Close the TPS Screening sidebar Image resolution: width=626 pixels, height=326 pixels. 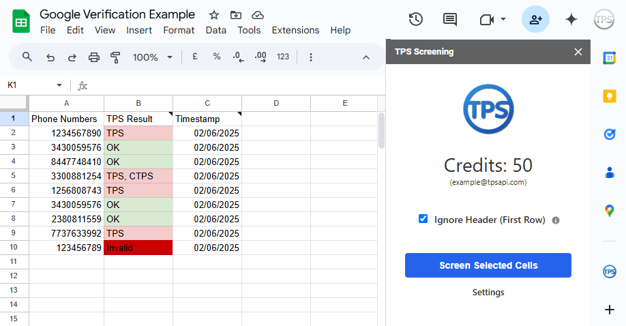pos(578,52)
